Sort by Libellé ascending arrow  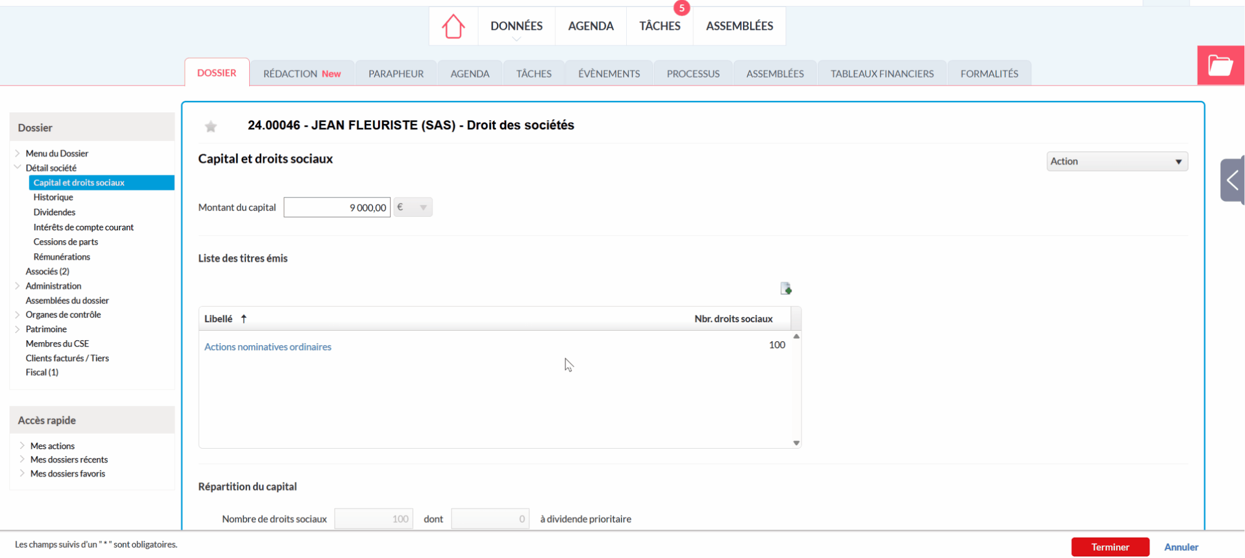[244, 319]
